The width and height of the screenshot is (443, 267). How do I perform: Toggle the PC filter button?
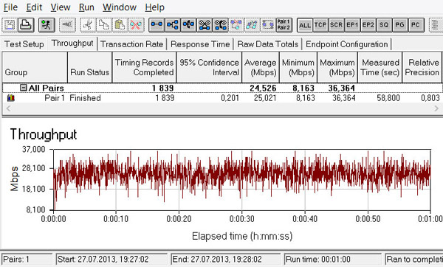tap(416, 25)
